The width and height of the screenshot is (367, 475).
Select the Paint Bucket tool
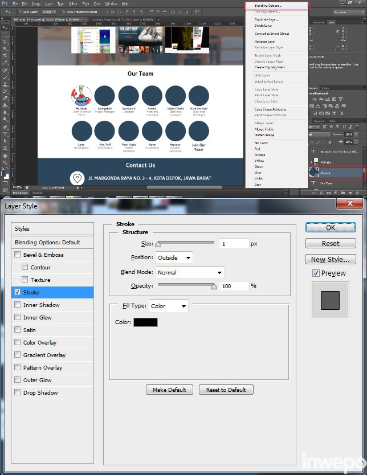pyautogui.click(x=5, y=105)
